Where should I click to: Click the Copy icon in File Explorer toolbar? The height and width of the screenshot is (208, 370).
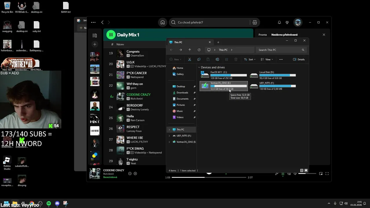click(199, 59)
